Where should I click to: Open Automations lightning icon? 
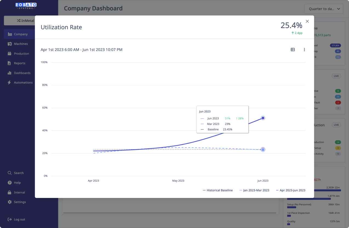pyautogui.click(x=10, y=83)
